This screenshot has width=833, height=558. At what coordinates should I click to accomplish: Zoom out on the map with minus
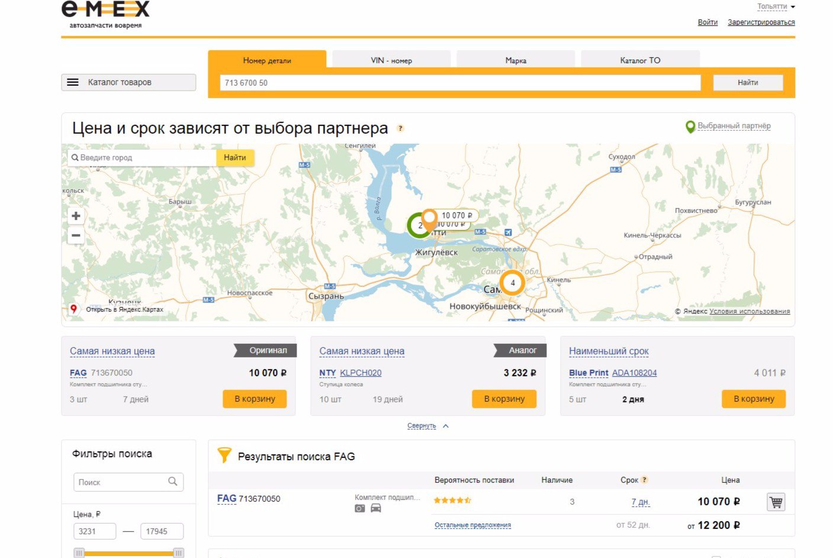76,236
